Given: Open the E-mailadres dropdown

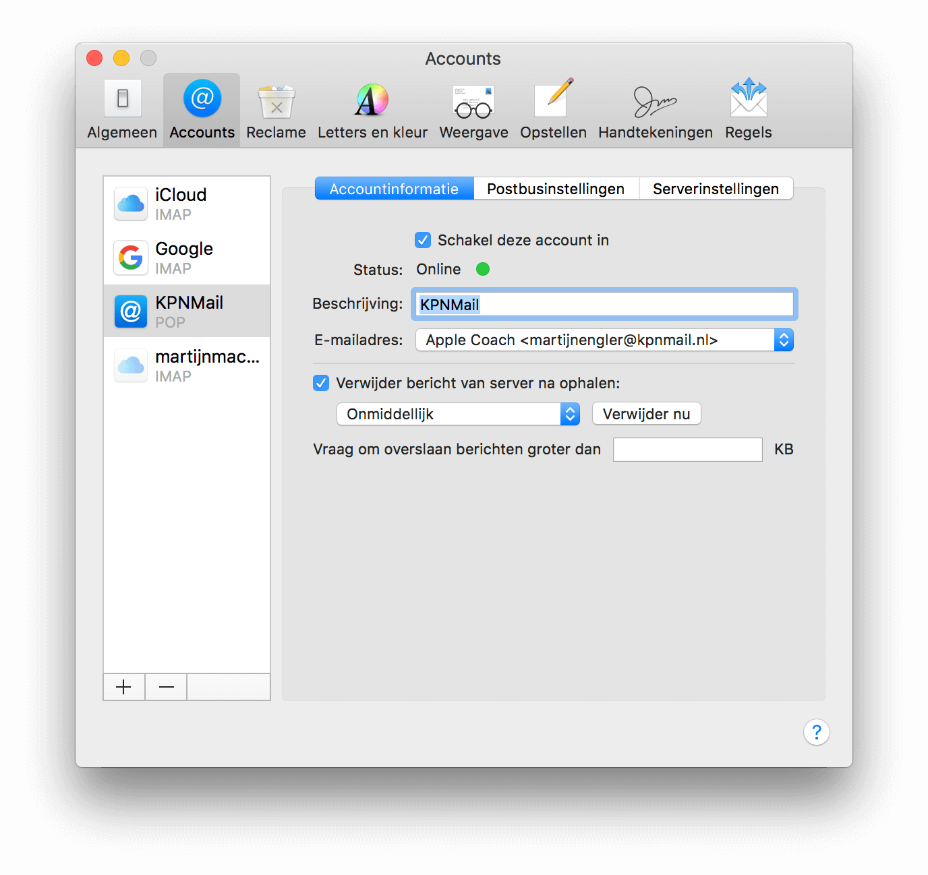Looking at the screenshot, I should click(x=604, y=340).
